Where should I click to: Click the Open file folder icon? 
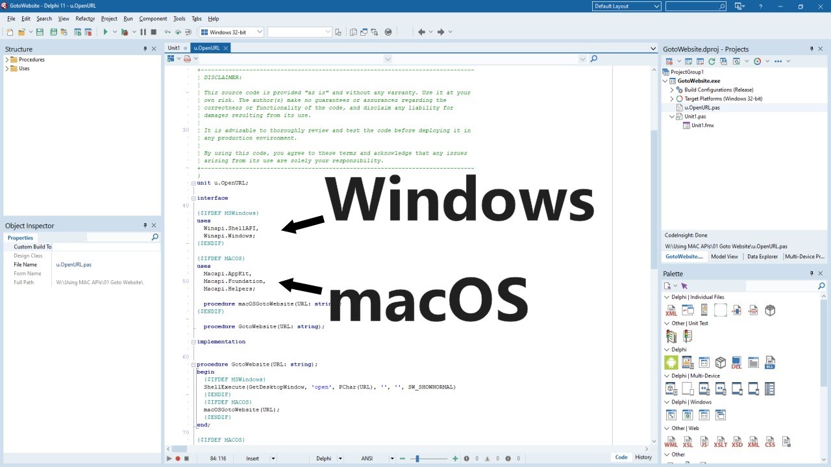(22, 32)
